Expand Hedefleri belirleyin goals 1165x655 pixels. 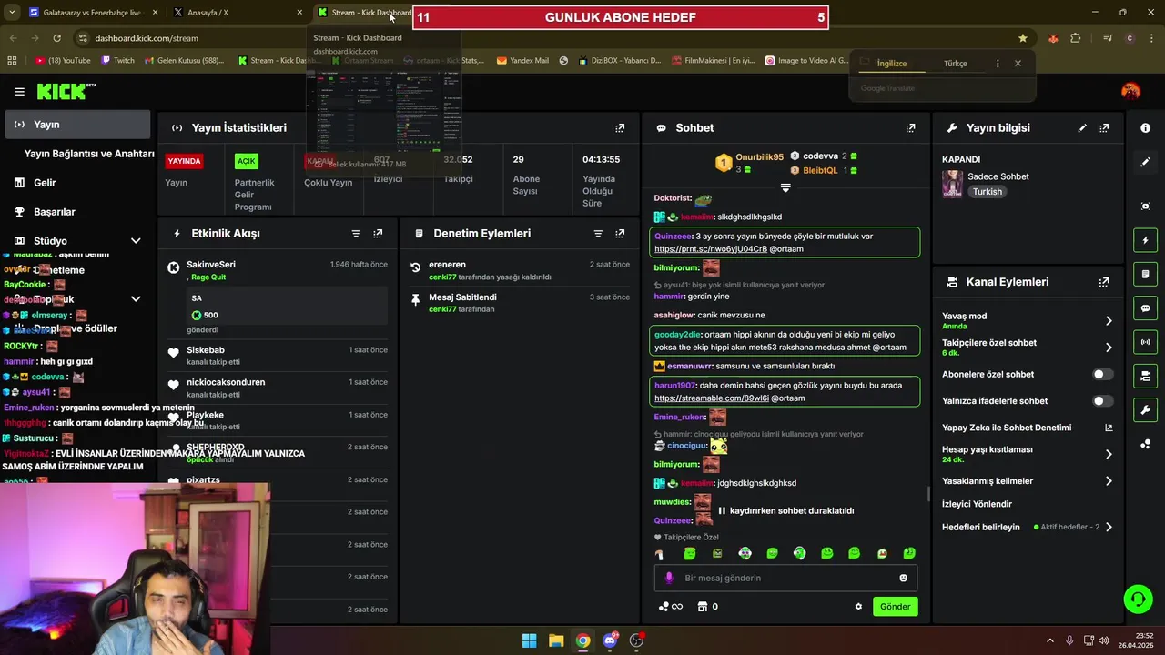pos(1109,527)
